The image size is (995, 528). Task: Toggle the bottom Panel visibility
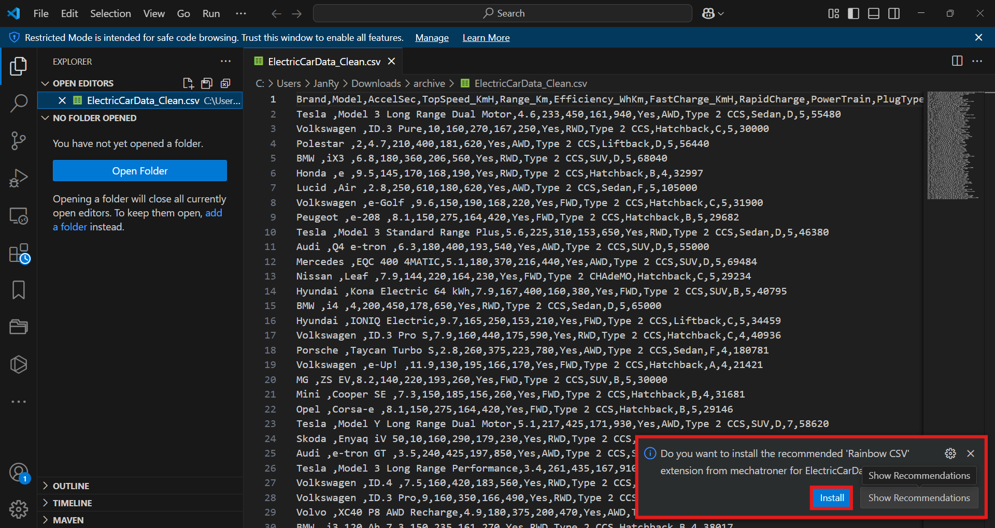[x=874, y=13]
